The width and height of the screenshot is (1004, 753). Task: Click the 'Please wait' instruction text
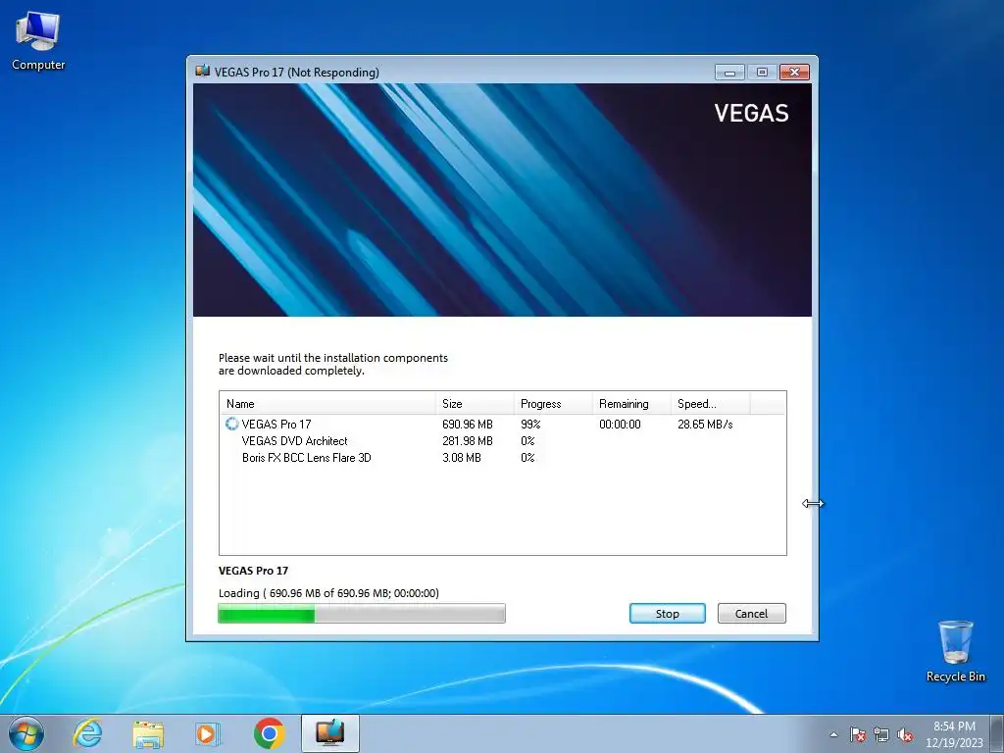(x=333, y=365)
